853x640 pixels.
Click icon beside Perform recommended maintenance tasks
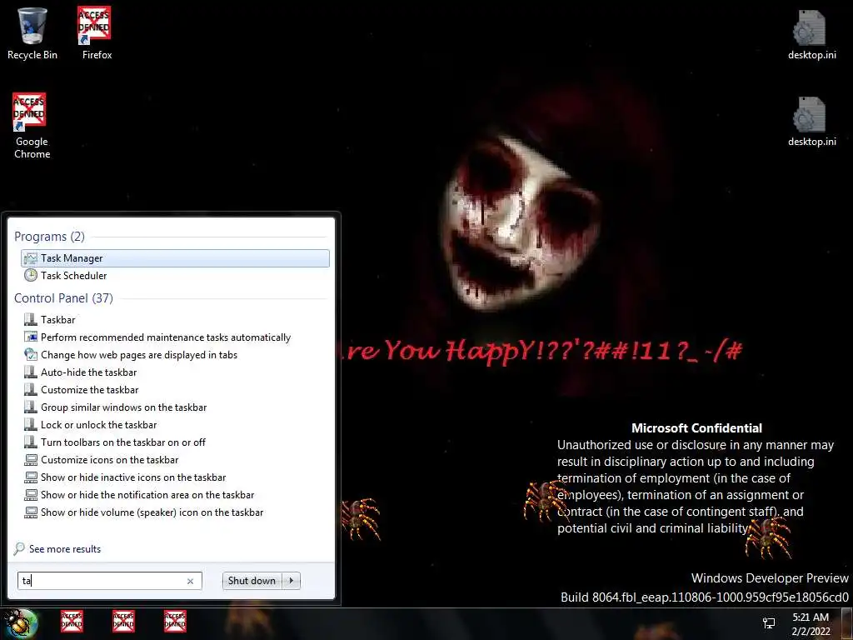[x=31, y=337]
